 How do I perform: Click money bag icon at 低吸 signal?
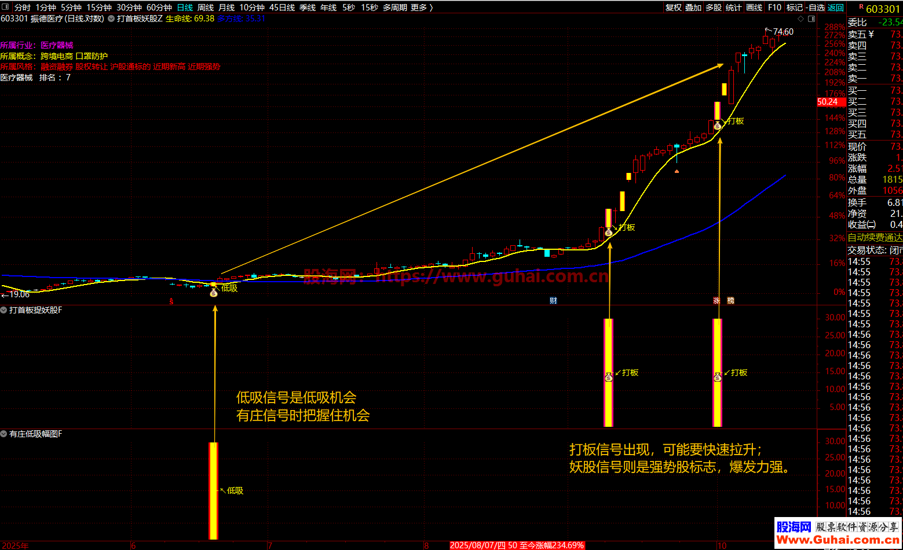(213, 293)
